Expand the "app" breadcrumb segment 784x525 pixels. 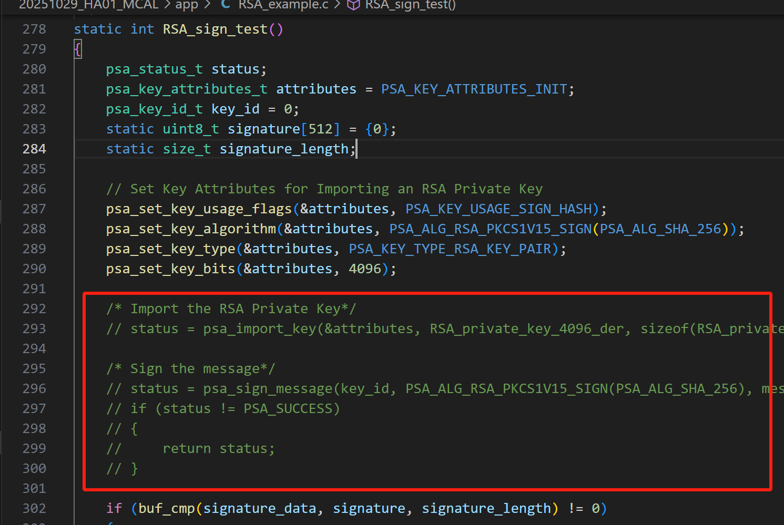click(x=186, y=5)
